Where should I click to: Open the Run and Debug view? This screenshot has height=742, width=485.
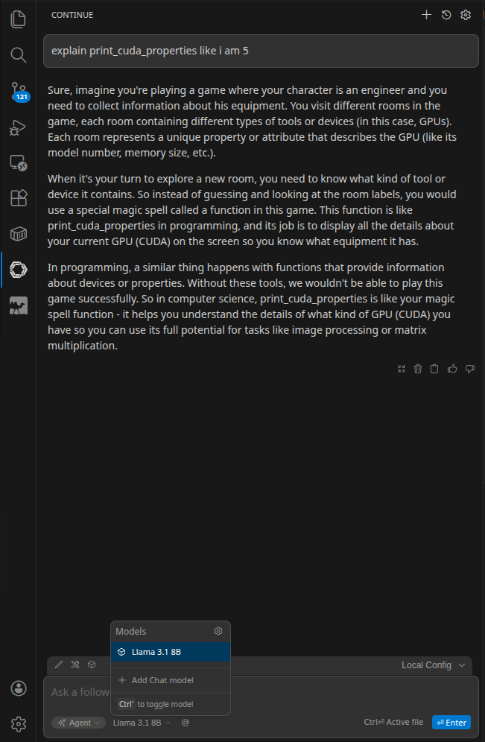pyautogui.click(x=18, y=127)
